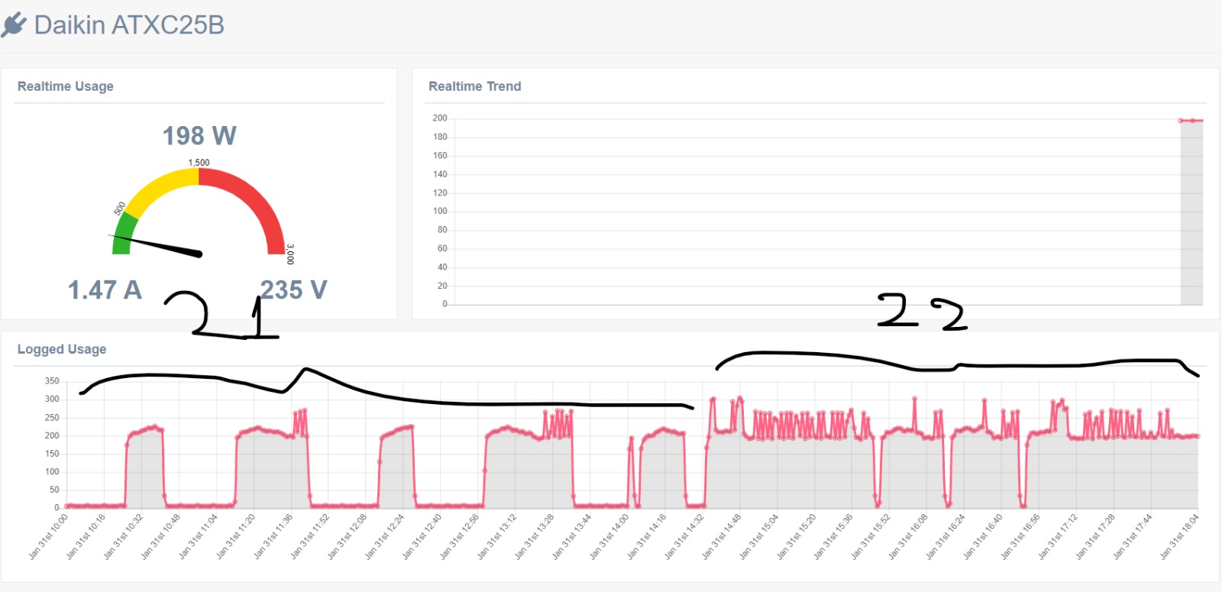Select the Realtime Usage panel heading
Screen dimensions: 1222x592
[66, 86]
